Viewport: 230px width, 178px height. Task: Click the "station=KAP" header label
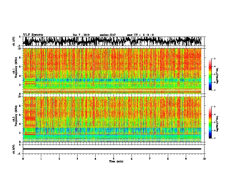108,35
